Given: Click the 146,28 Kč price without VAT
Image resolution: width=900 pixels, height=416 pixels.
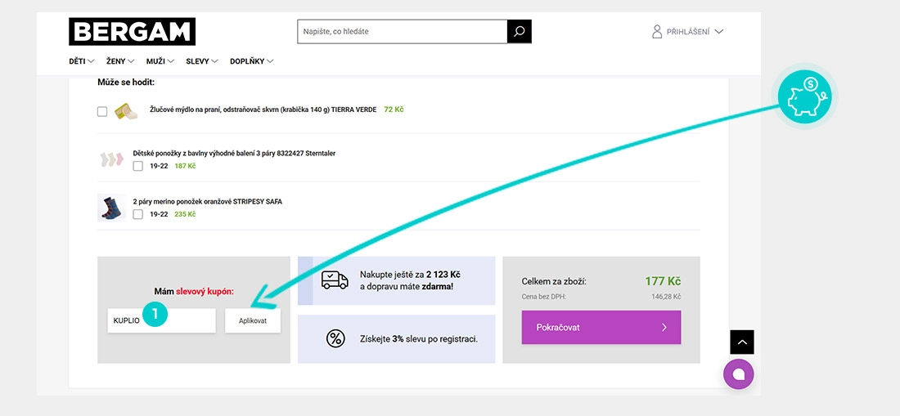Looking at the screenshot, I should tap(666, 297).
